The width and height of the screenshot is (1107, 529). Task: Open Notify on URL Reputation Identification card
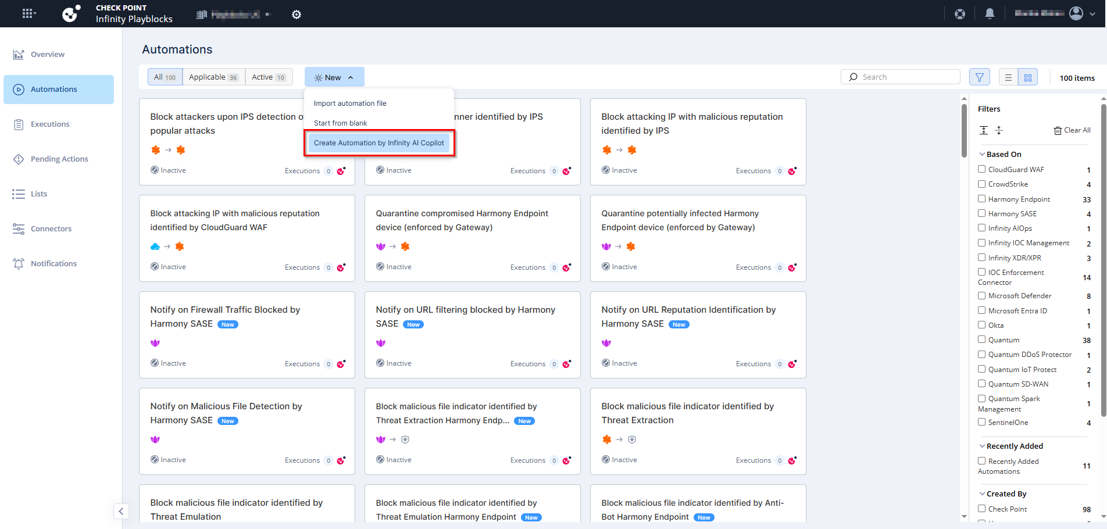pos(698,335)
